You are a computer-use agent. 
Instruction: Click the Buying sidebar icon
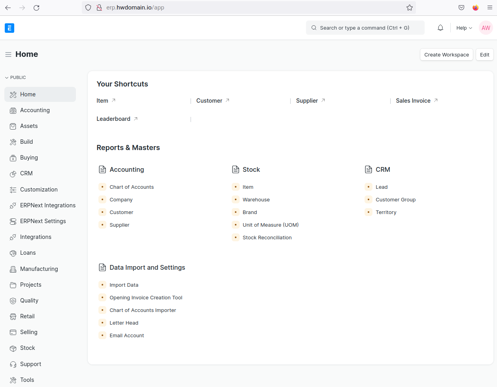pos(13,158)
